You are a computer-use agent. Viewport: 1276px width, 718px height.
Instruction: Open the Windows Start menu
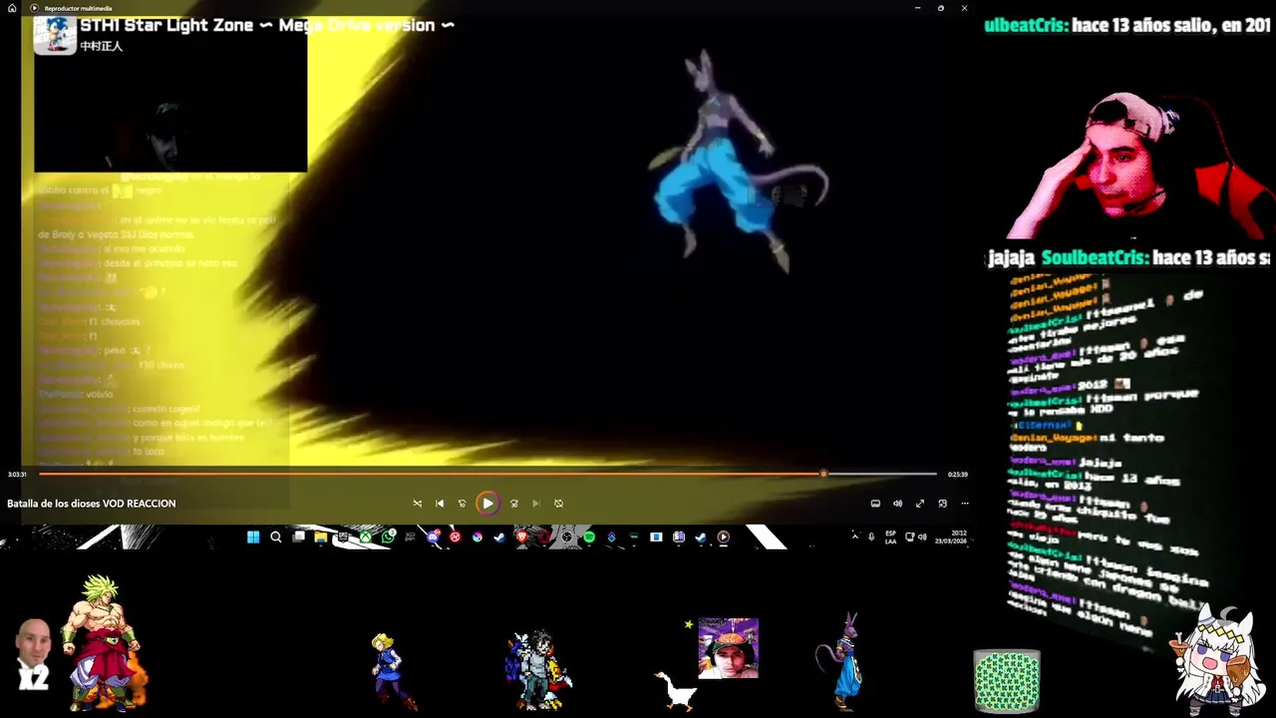(253, 538)
